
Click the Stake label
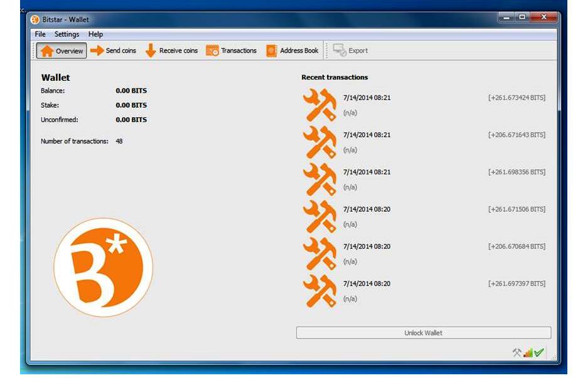pos(50,105)
